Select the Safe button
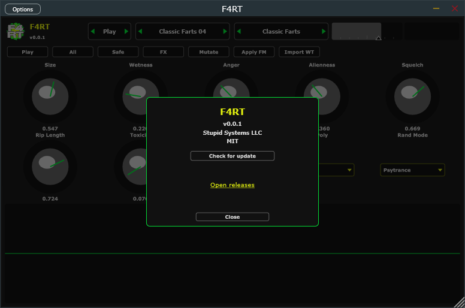 [x=118, y=52]
